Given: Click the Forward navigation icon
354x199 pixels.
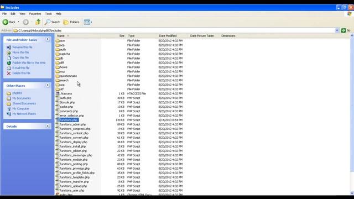Looking at the screenshot, I should coord(26,22).
